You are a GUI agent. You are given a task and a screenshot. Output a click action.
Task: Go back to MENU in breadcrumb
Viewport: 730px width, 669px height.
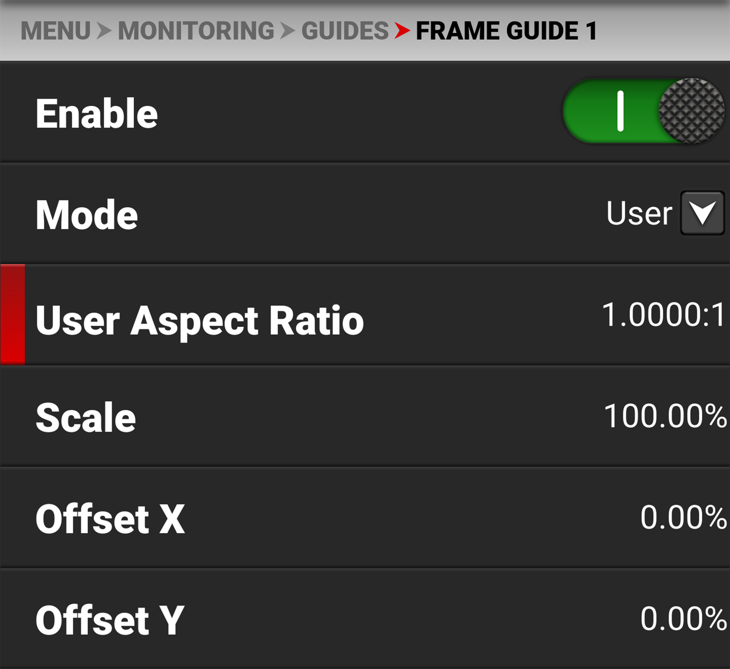click(55, 31)
